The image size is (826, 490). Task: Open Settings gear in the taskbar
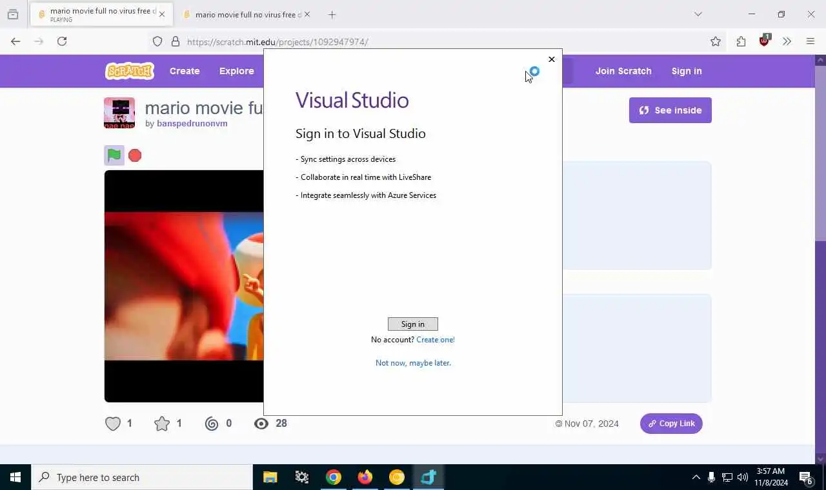point(302,477)
